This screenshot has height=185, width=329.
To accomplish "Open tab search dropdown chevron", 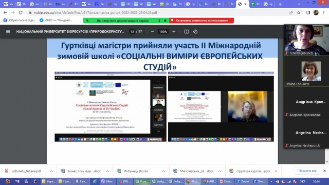I will pos(299,4).
